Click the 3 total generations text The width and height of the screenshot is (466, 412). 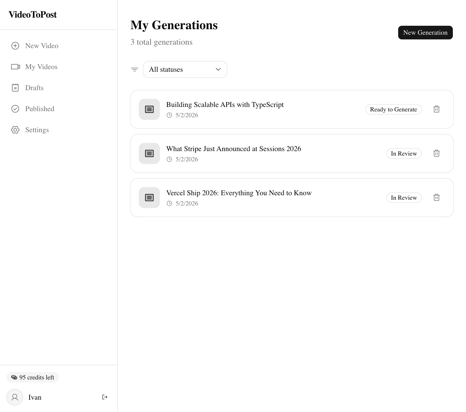(161, 42)
